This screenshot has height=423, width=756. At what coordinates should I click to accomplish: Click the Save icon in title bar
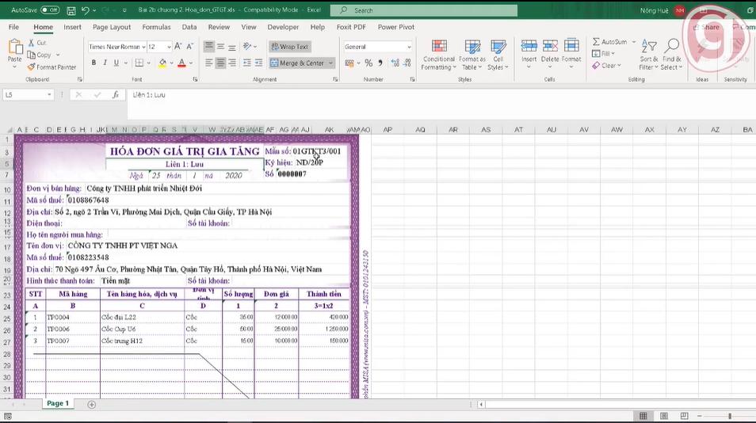coord(71,10)
